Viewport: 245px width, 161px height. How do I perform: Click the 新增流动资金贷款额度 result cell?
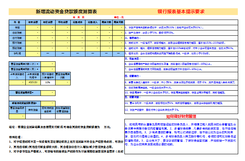48,103
